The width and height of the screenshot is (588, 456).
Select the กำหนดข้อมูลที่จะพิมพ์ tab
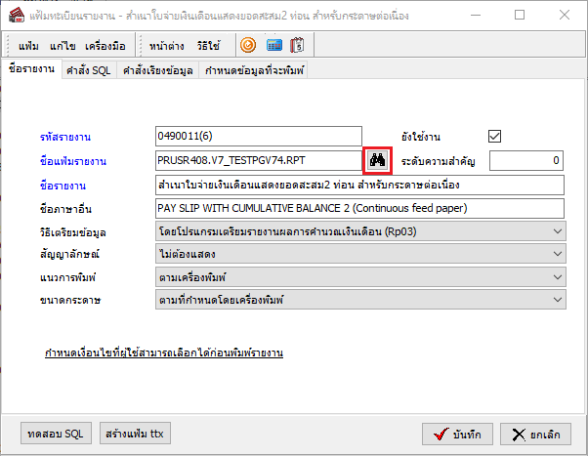tap(253, 70)
